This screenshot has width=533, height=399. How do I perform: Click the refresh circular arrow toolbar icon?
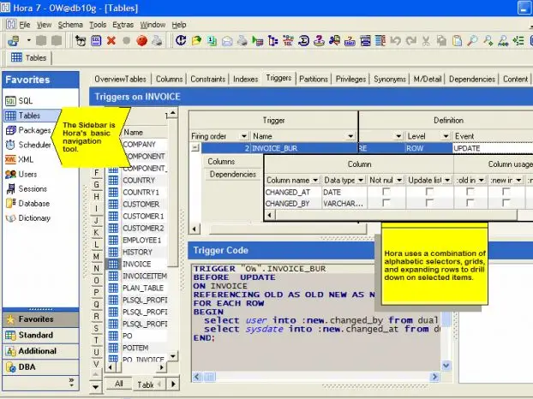coord(181,41)
